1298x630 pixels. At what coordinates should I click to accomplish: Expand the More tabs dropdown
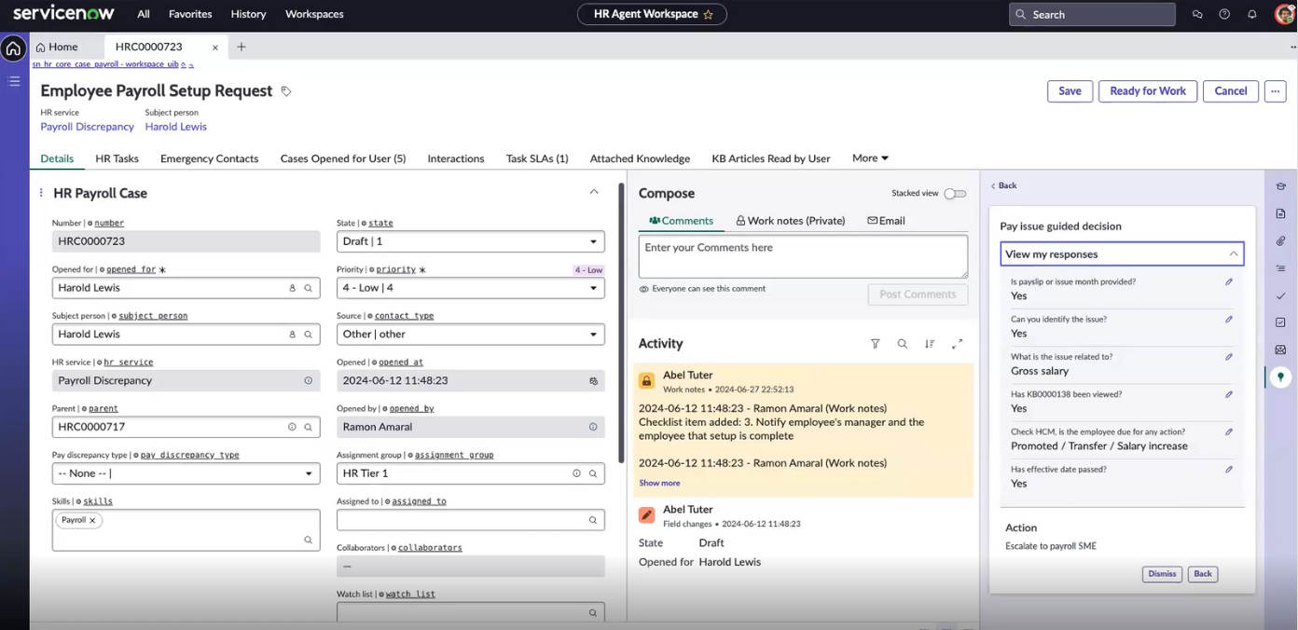(870, 158)
